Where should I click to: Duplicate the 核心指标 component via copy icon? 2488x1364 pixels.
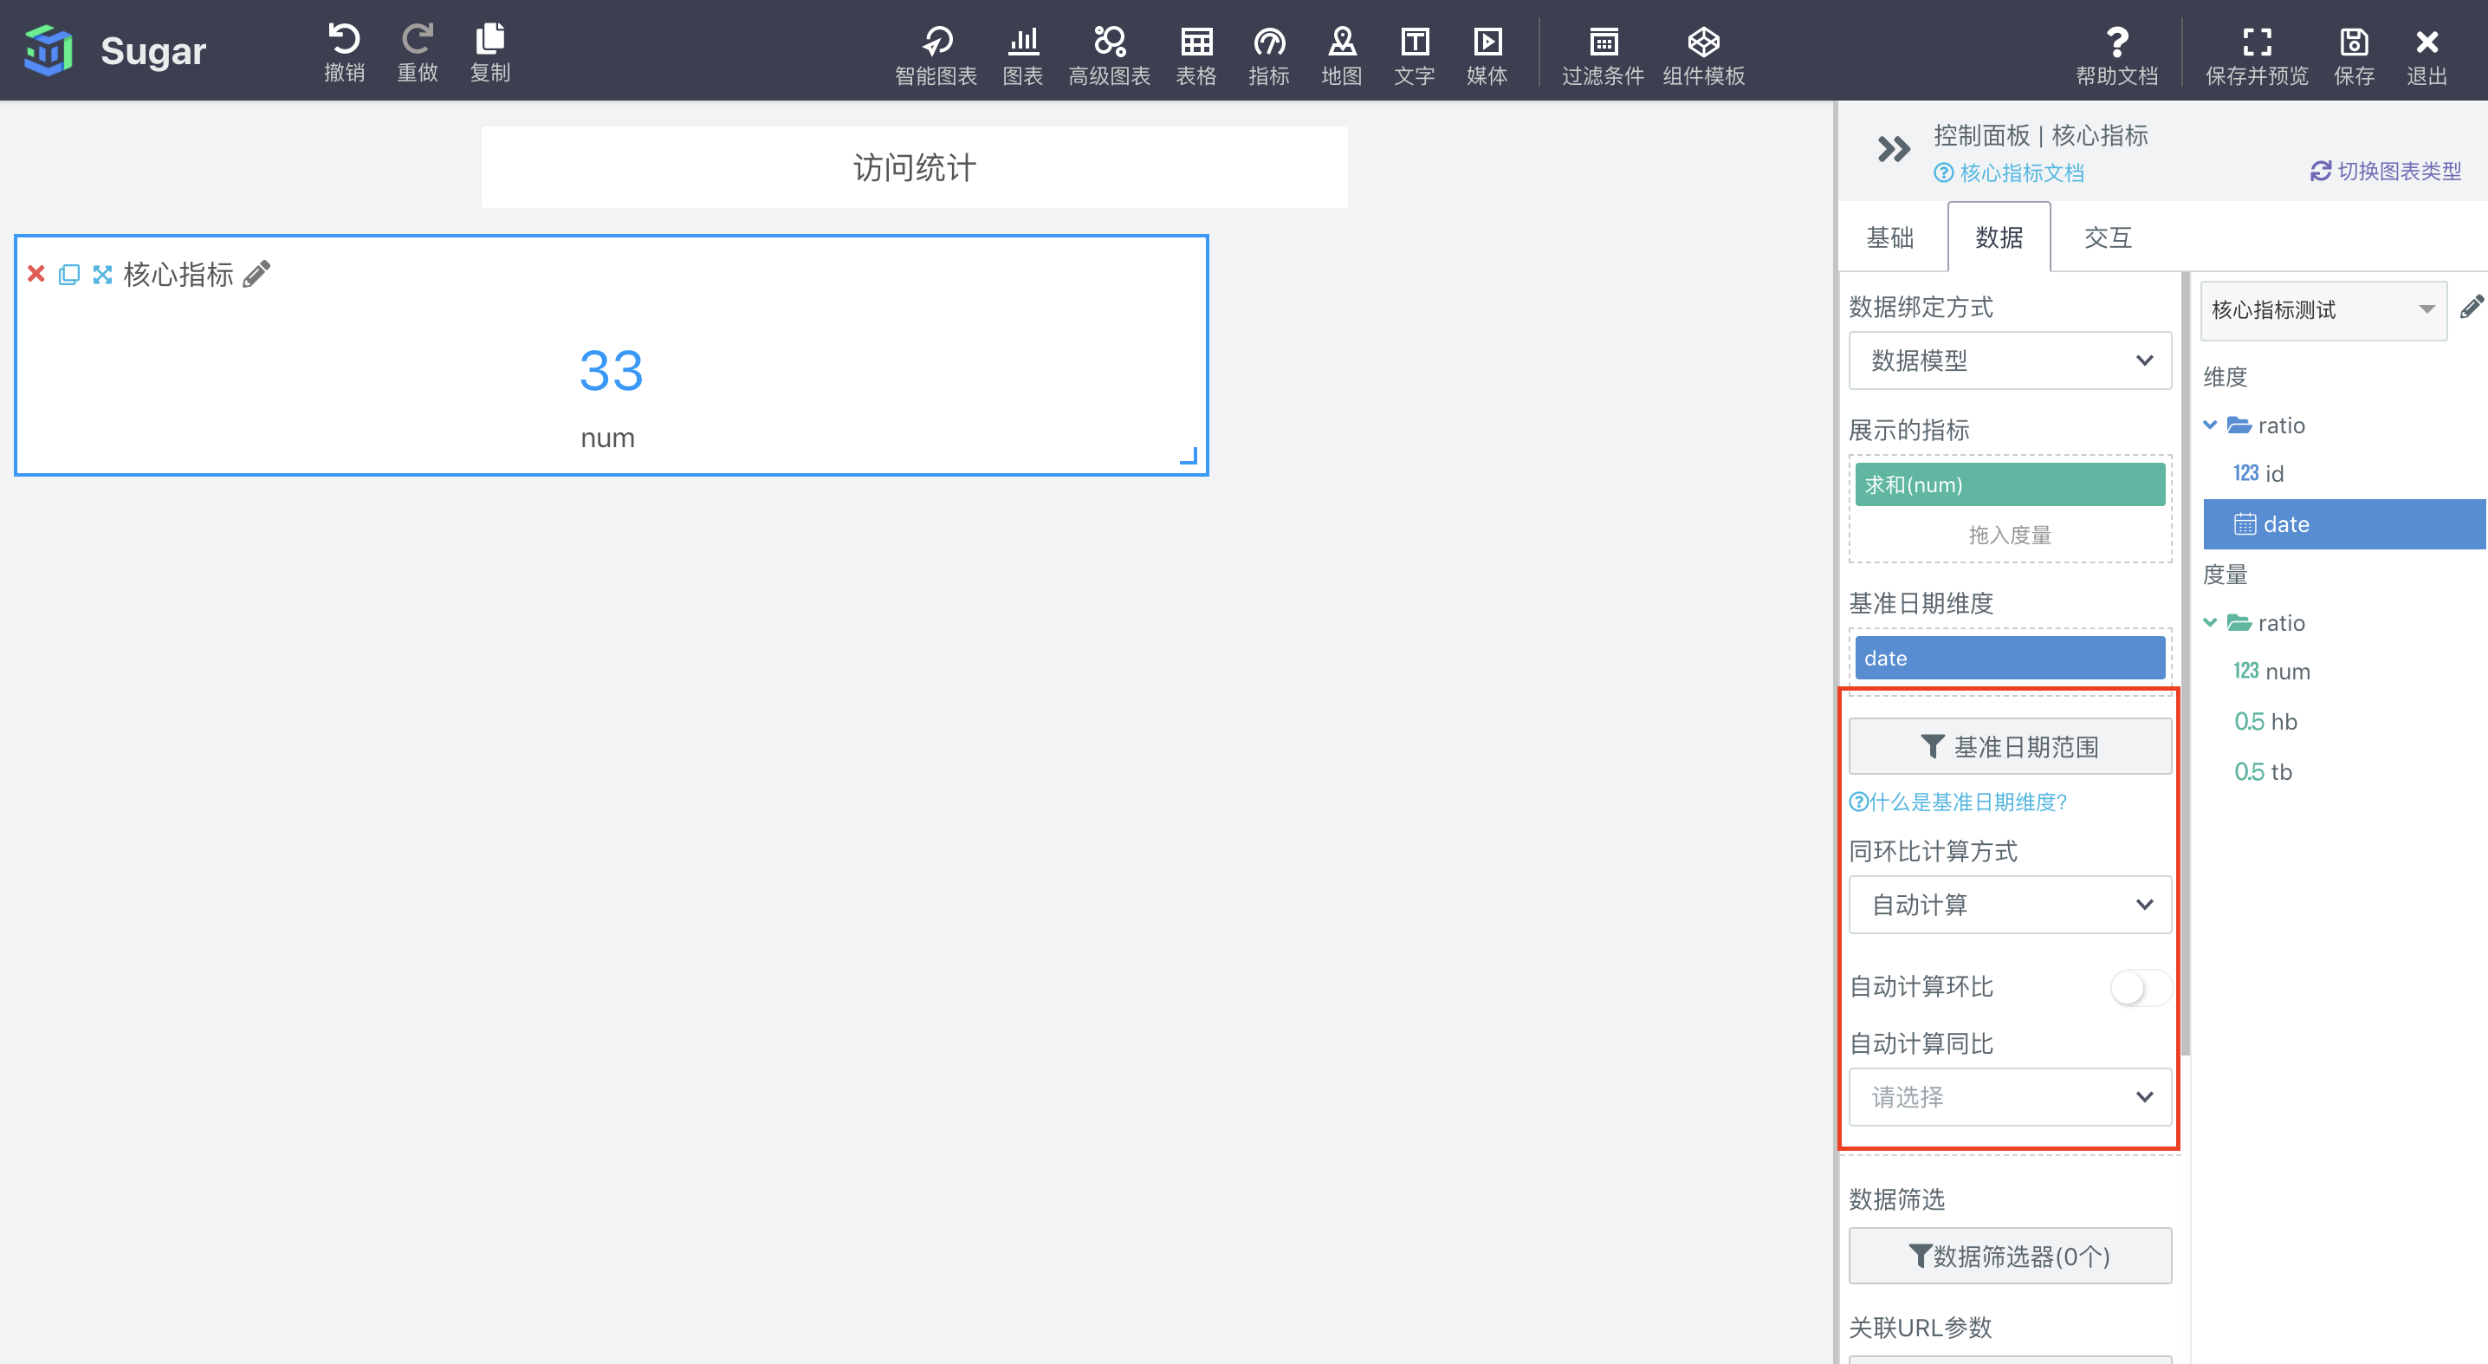point(68,275)
